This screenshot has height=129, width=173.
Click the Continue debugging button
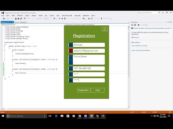[x=37, y=19]
